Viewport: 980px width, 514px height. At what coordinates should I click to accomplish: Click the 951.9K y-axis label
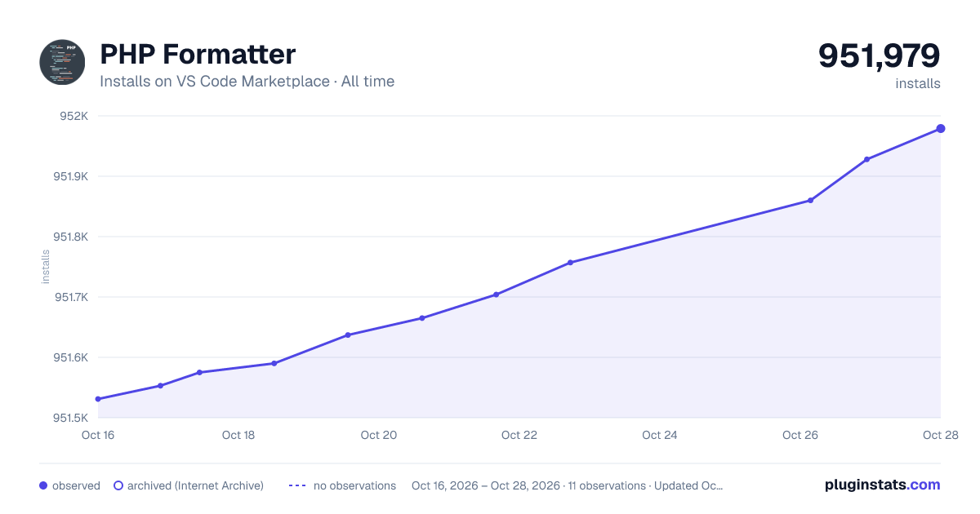coord(71,176)
